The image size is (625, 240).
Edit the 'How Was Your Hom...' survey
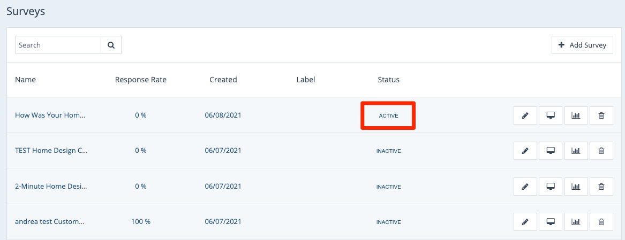click(525, 115)
